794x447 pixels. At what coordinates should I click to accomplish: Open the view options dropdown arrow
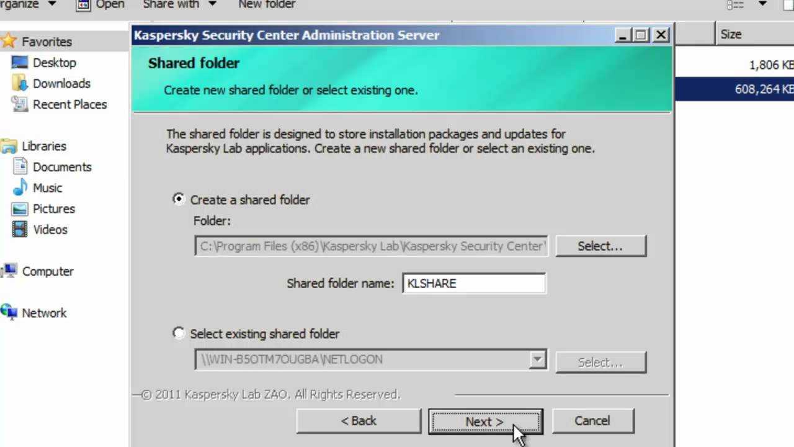click(762, 4)
